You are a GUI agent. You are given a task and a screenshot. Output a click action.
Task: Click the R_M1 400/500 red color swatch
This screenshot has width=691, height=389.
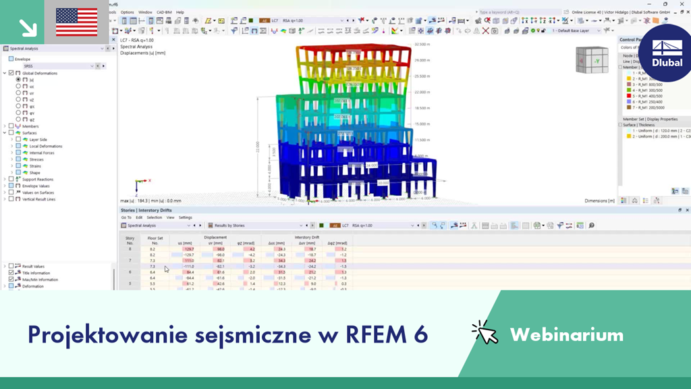point(629,96)
